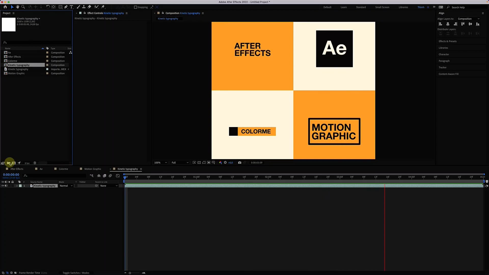Select the Pan Behind anchor point tool
The width and height of the screenshot is (489, 275).
click(x=53, y=7)
